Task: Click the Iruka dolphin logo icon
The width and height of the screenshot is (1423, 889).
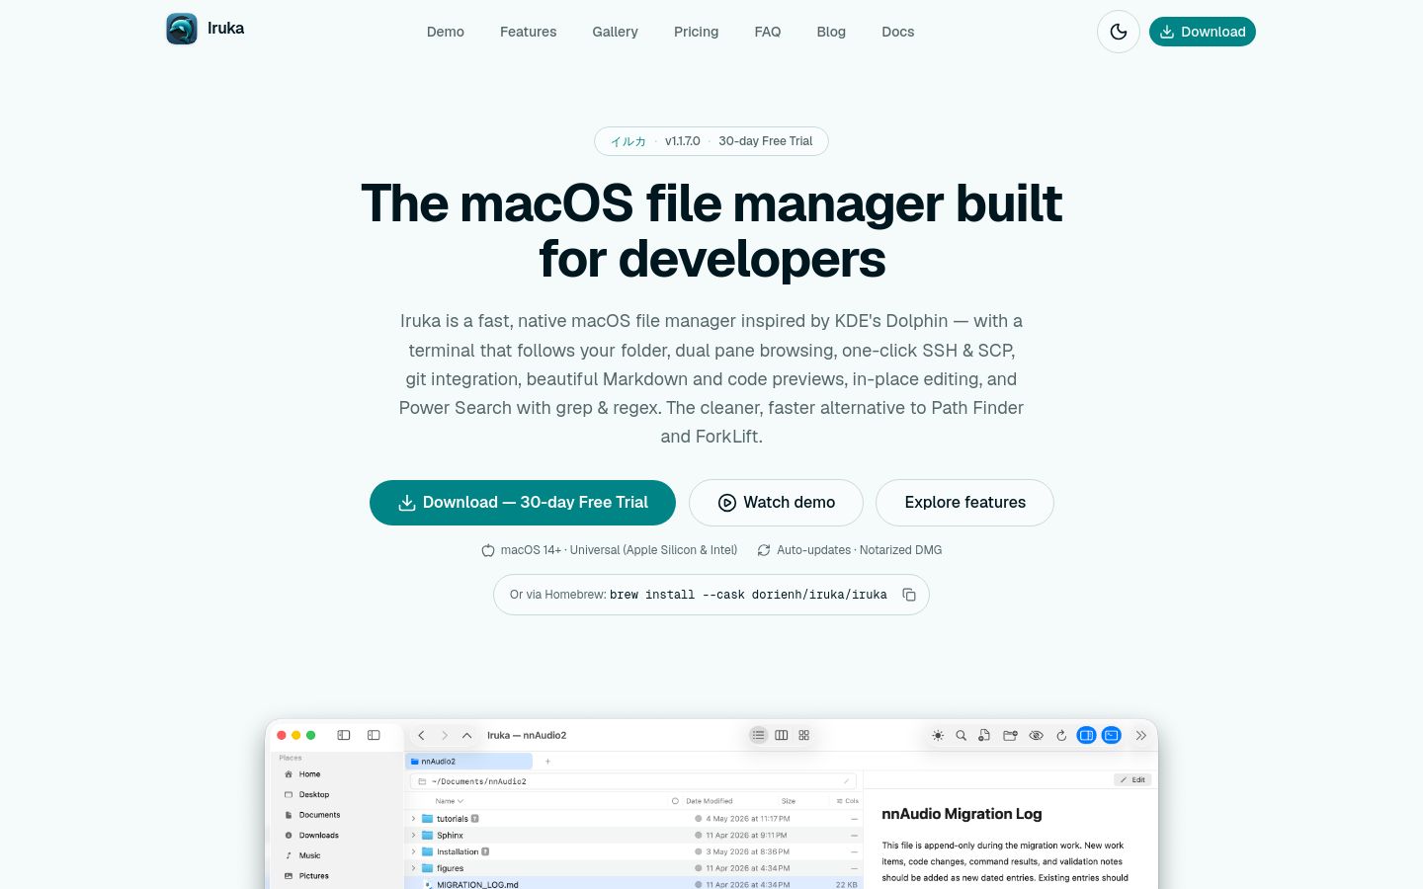Action: pyautogui.click(x=182, y=29)
